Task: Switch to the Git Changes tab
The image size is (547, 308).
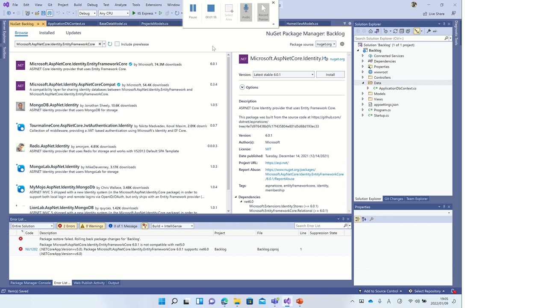Action: point(394,198)
